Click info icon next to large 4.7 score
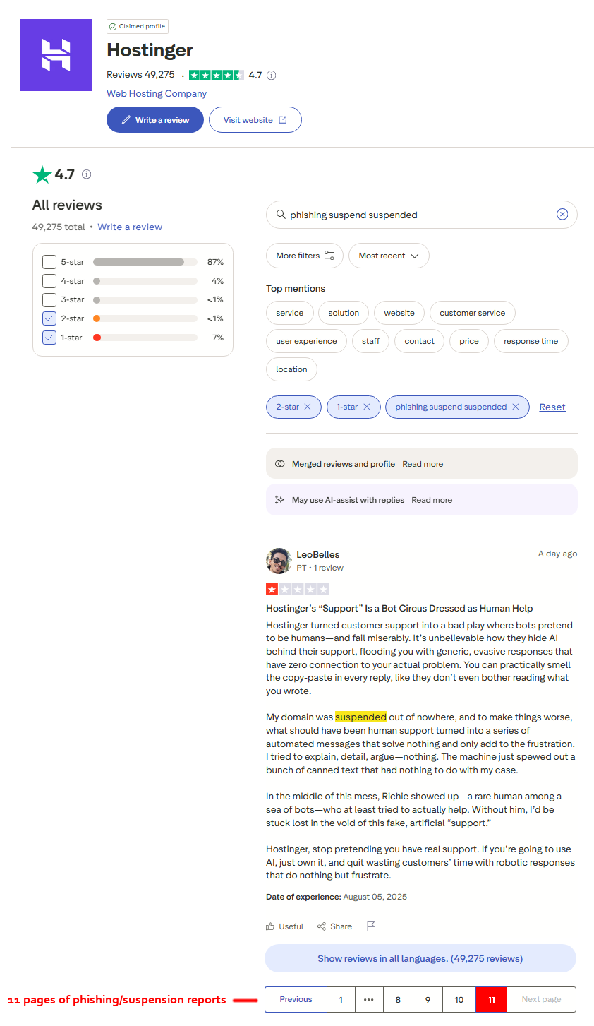Viewport: 594px width, 1026px height. tap(87, 174)
